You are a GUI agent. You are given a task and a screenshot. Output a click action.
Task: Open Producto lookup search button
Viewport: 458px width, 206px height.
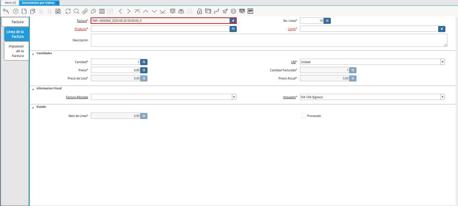tap(233, 29)
